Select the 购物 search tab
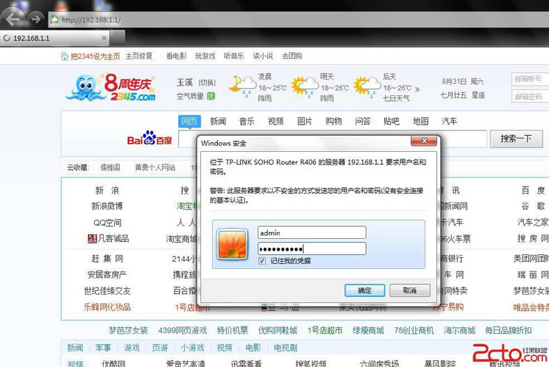The width and height of the screenshot is (549, 367). [x=334, y=121]
